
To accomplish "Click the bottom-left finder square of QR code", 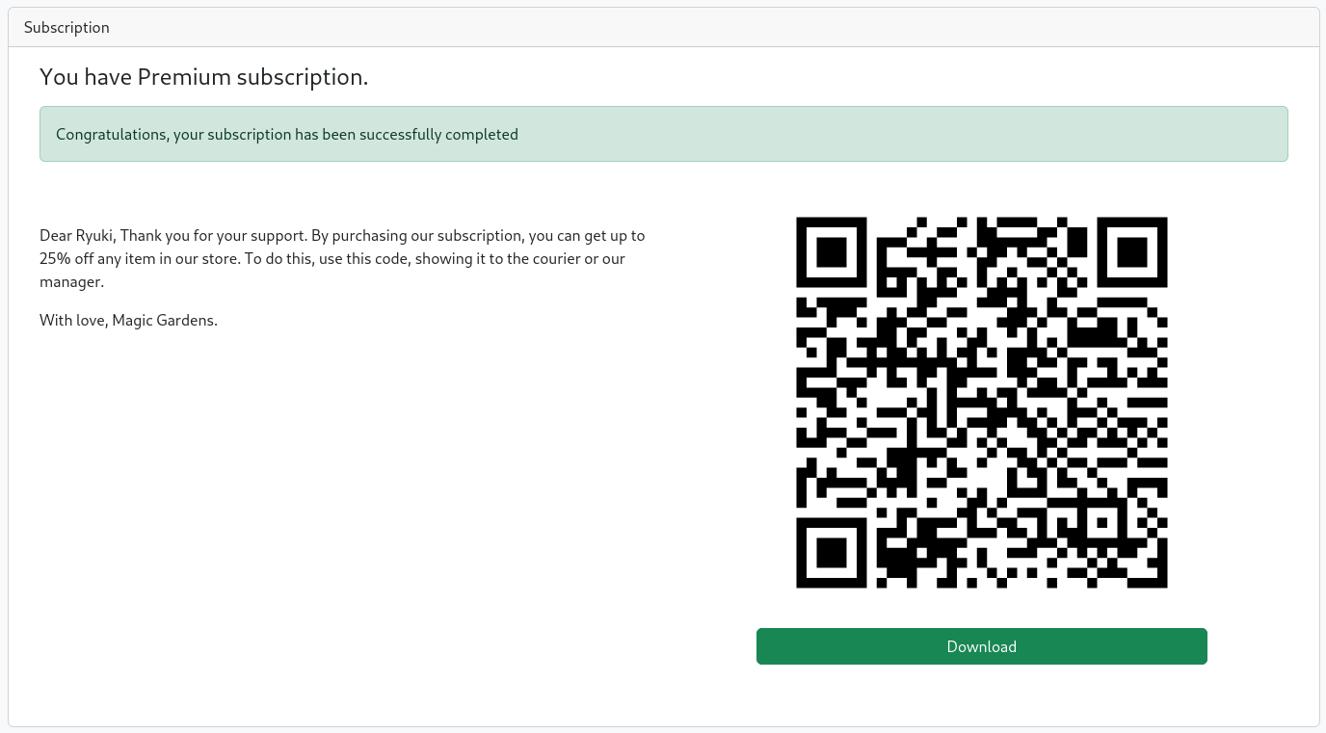I will [x=831, y=553].
